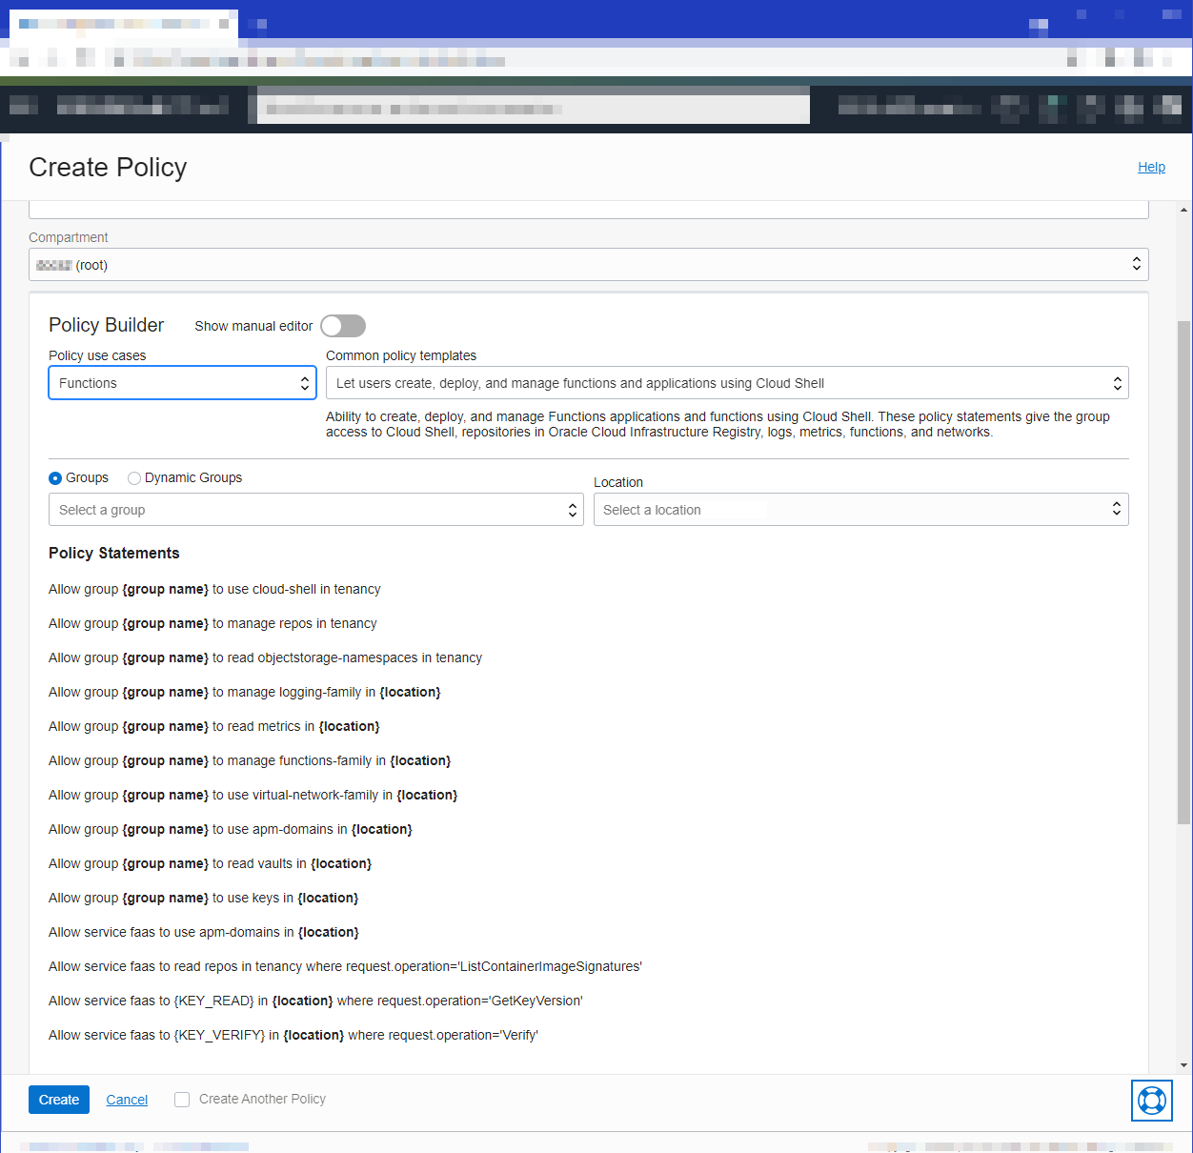1193x1153 pixels.
Task: Select the manage repos policy statement
Action: click(212, 623)
